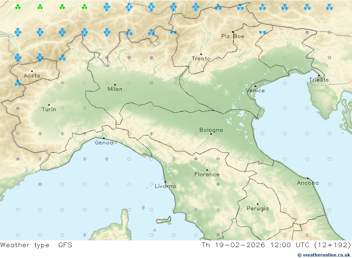Click the Milan city label
Viewport: 352px width, 258px height.
pyautogui.click(x=115, y=89)
